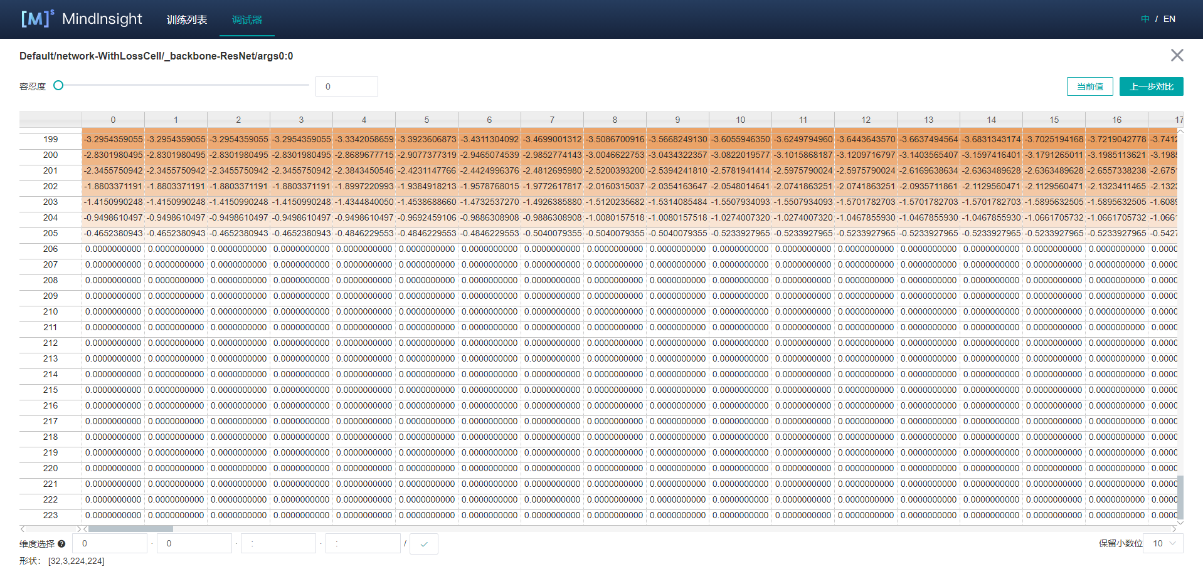Open the 训练列表 tab
Screen dimensions: 1203x584
pos(187,19)
